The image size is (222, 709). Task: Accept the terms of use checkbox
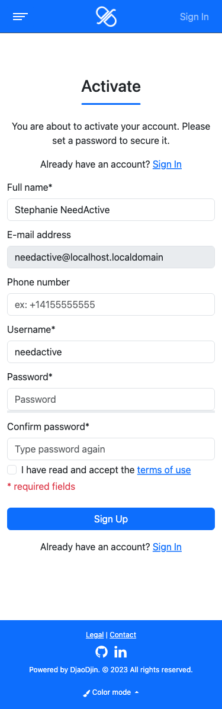tap(12, 470)
